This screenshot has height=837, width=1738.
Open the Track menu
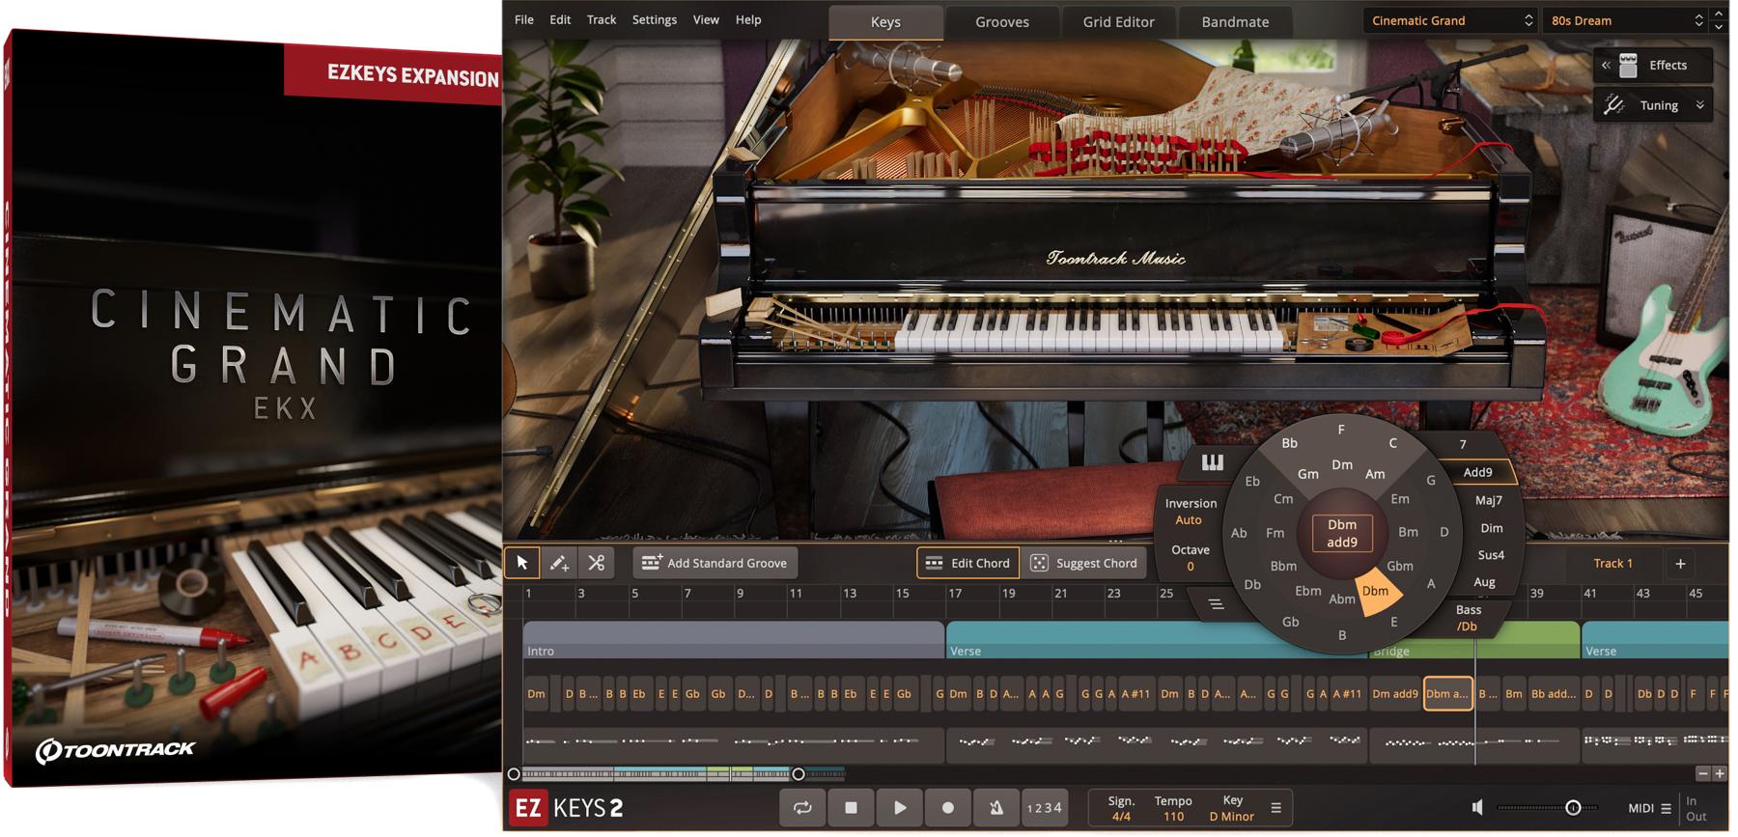point(602,19)
